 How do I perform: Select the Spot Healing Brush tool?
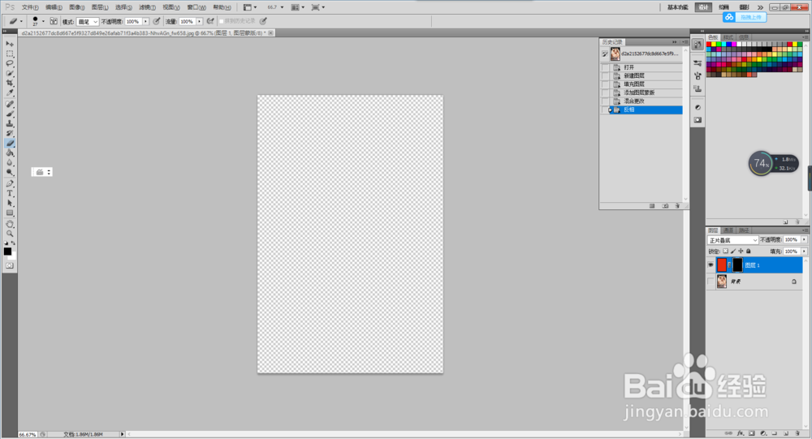click(9, 104)
